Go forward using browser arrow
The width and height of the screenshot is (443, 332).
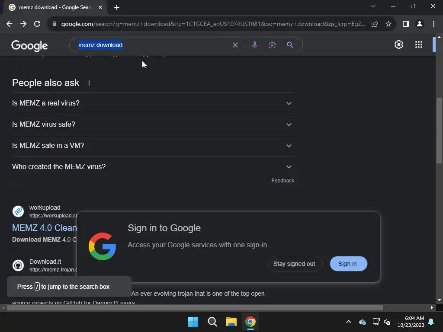click(x=23, y=24)
